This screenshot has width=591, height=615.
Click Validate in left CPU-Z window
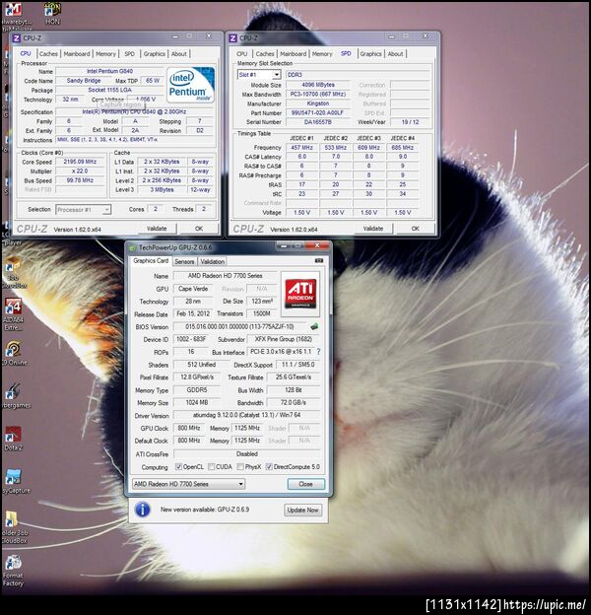[x=157, y=229]
